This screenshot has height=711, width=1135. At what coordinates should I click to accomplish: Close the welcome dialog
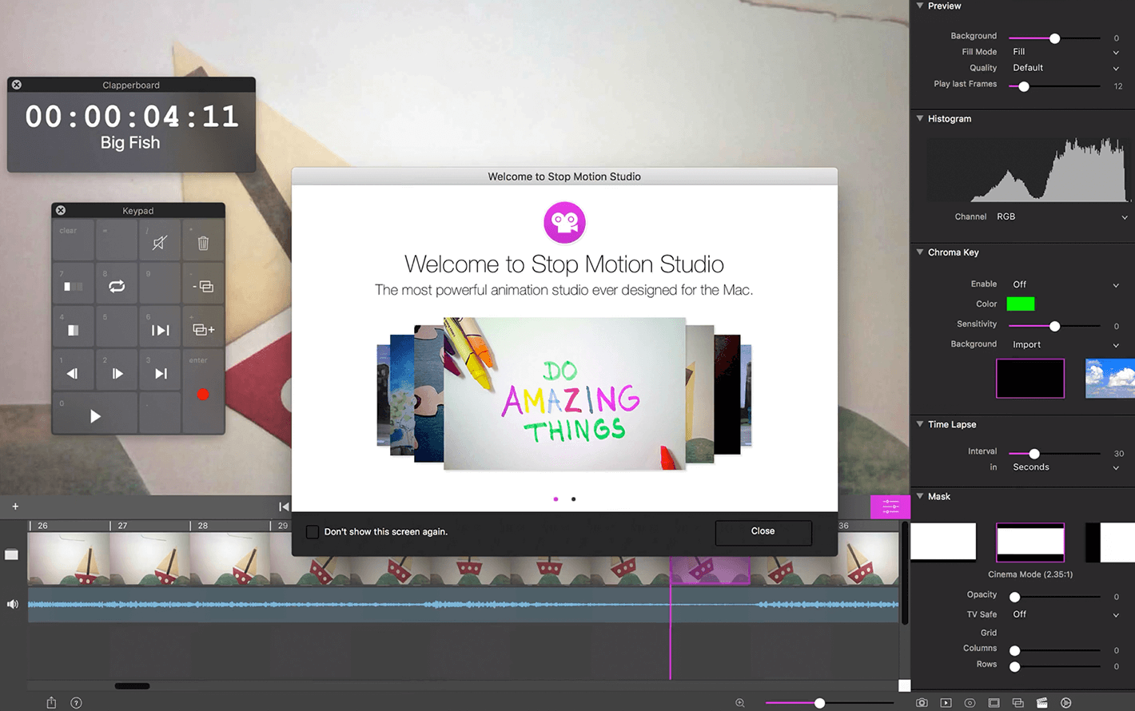763,532
